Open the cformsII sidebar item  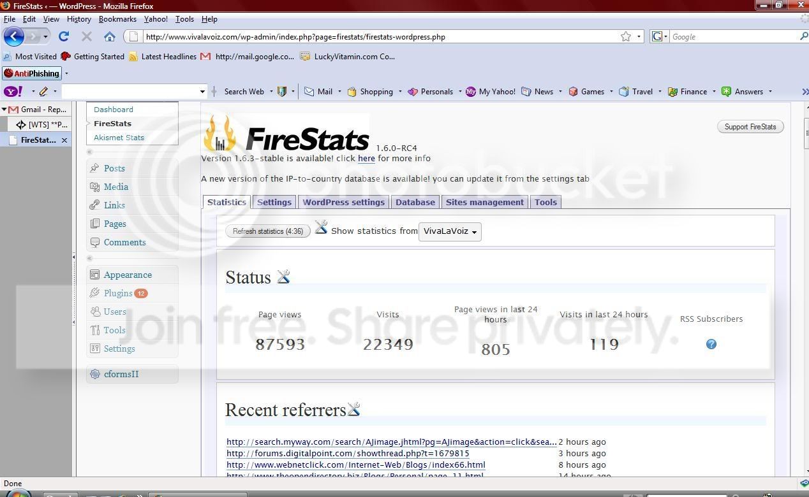121,374
